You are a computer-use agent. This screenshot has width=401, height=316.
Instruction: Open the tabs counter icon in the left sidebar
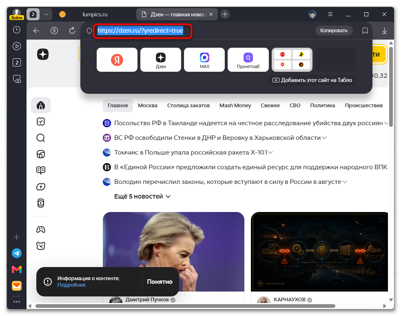tap(17, 62)
